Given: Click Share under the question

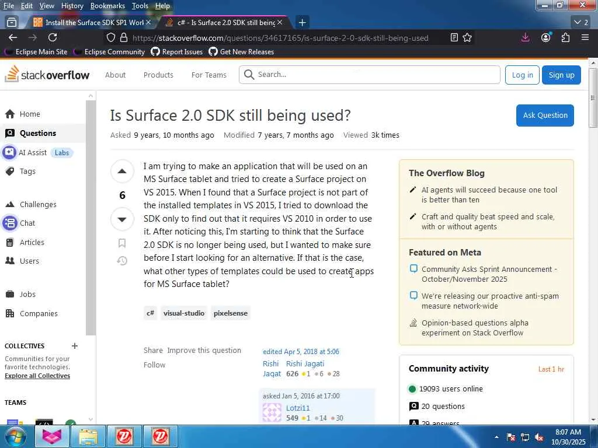Looking at the screenshot, I should (x=153, y=350).
